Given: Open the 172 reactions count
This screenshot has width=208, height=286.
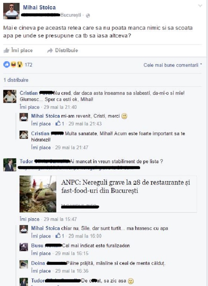Looking at the screenshot, I should [x=28, y=65].
